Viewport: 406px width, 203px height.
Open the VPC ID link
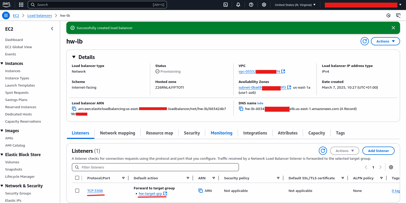pyautogui.click(x=259, y=71)
